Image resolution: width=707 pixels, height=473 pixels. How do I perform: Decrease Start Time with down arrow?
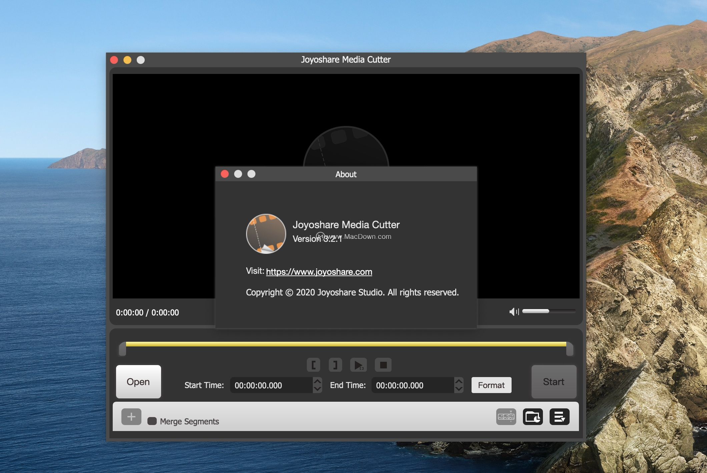tap(317, 389)
